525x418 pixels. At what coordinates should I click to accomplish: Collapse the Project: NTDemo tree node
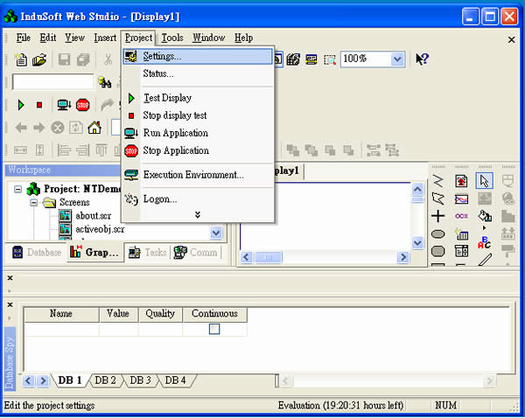click(x=19, y=189)
